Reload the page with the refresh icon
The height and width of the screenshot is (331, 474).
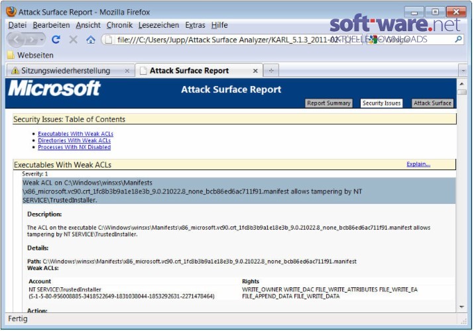pos(56,40)
